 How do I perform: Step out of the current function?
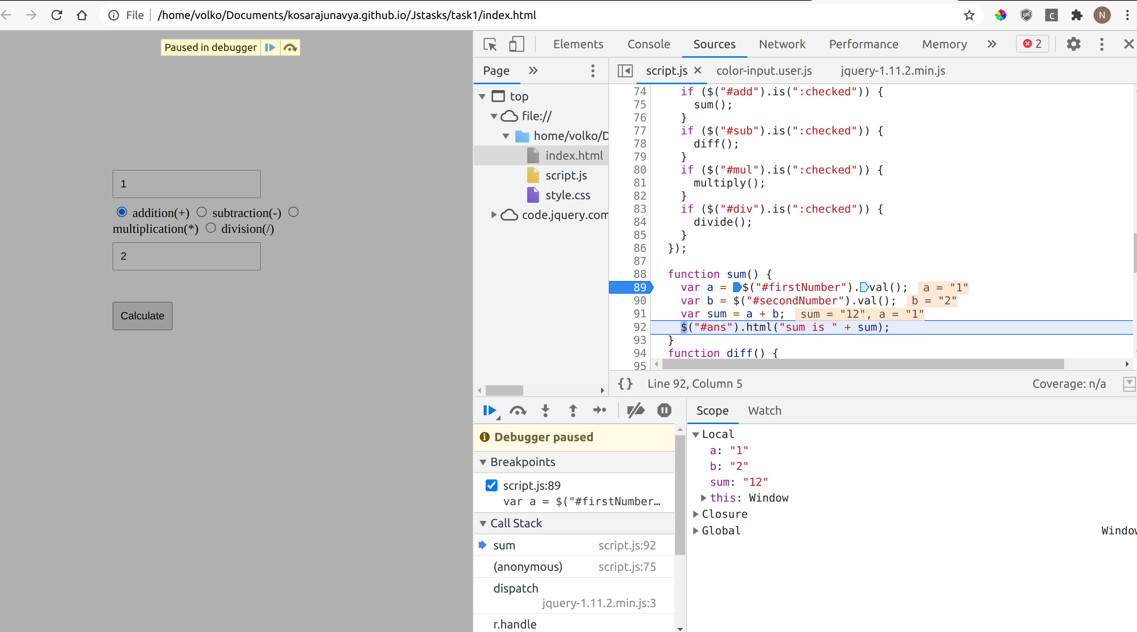click(x=573, y=410)
